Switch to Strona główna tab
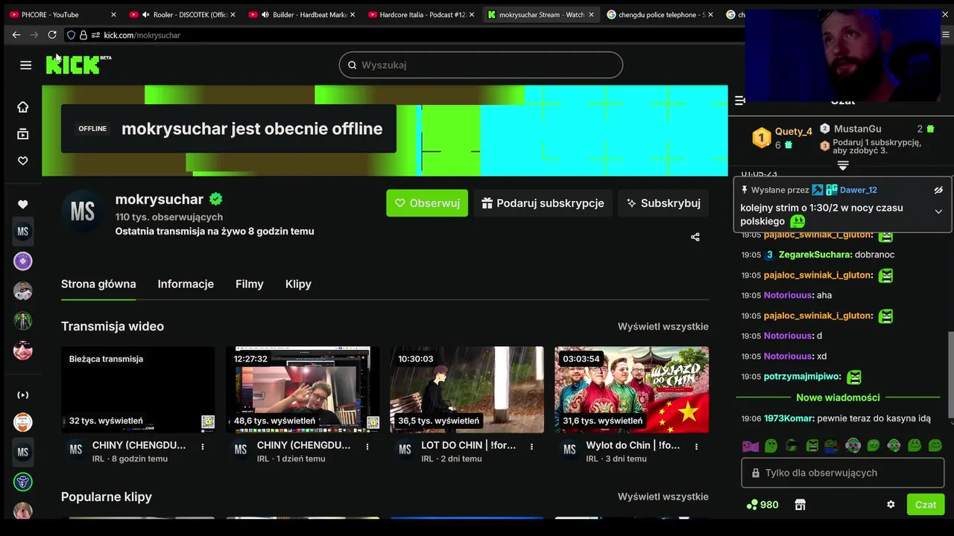 (98, 284)
